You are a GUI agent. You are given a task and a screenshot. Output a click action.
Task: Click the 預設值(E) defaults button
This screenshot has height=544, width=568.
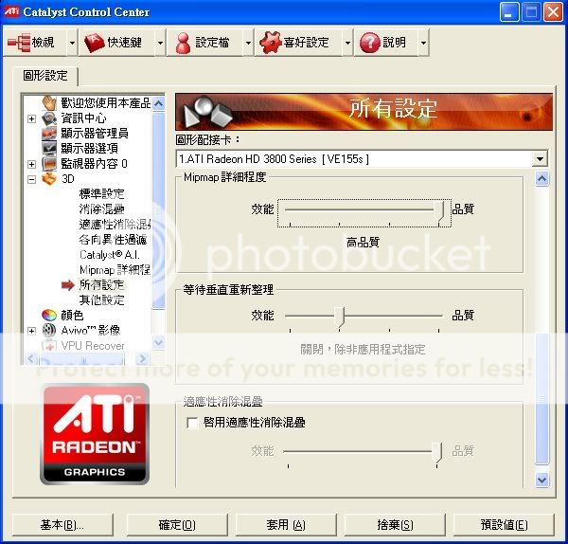point(504,524)
